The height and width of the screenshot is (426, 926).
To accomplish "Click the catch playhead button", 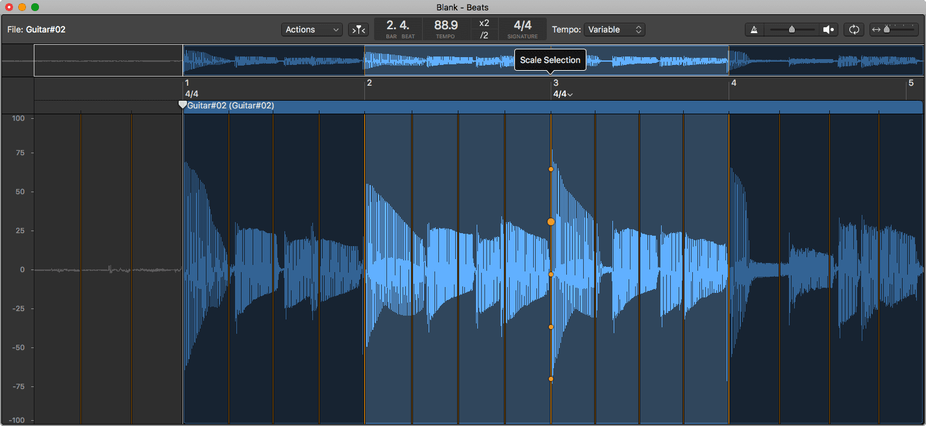I will coord(358,30).
